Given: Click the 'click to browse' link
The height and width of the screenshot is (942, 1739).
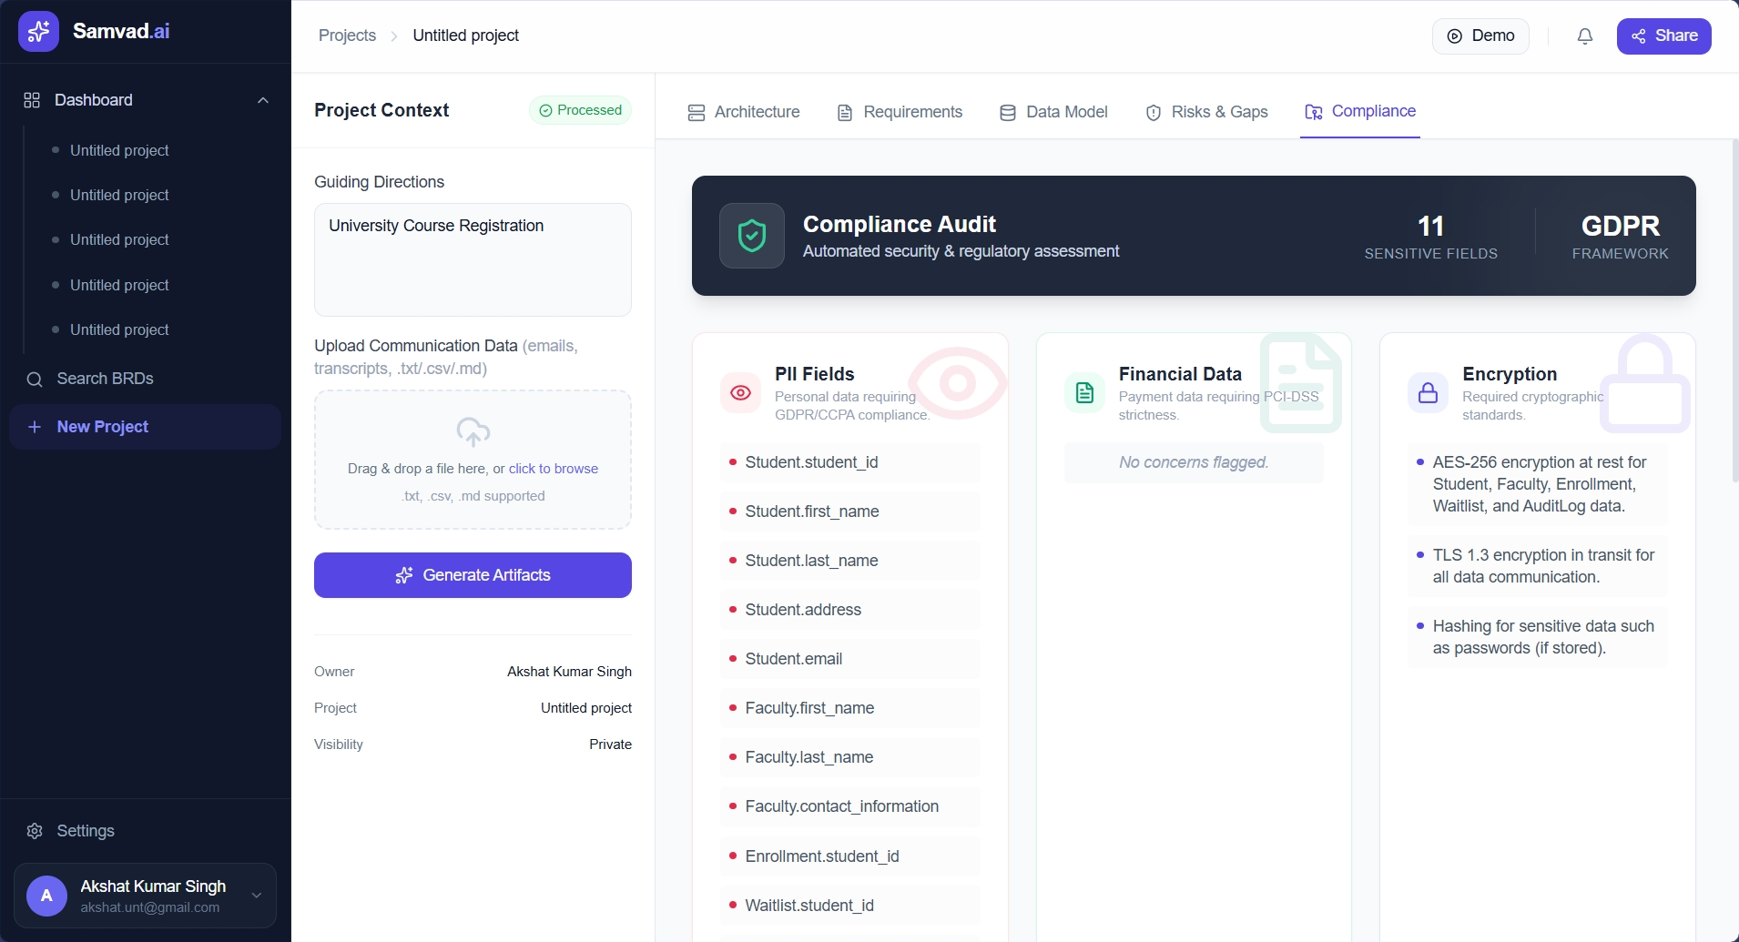Looking at the screenshot, I should (553, 468).
